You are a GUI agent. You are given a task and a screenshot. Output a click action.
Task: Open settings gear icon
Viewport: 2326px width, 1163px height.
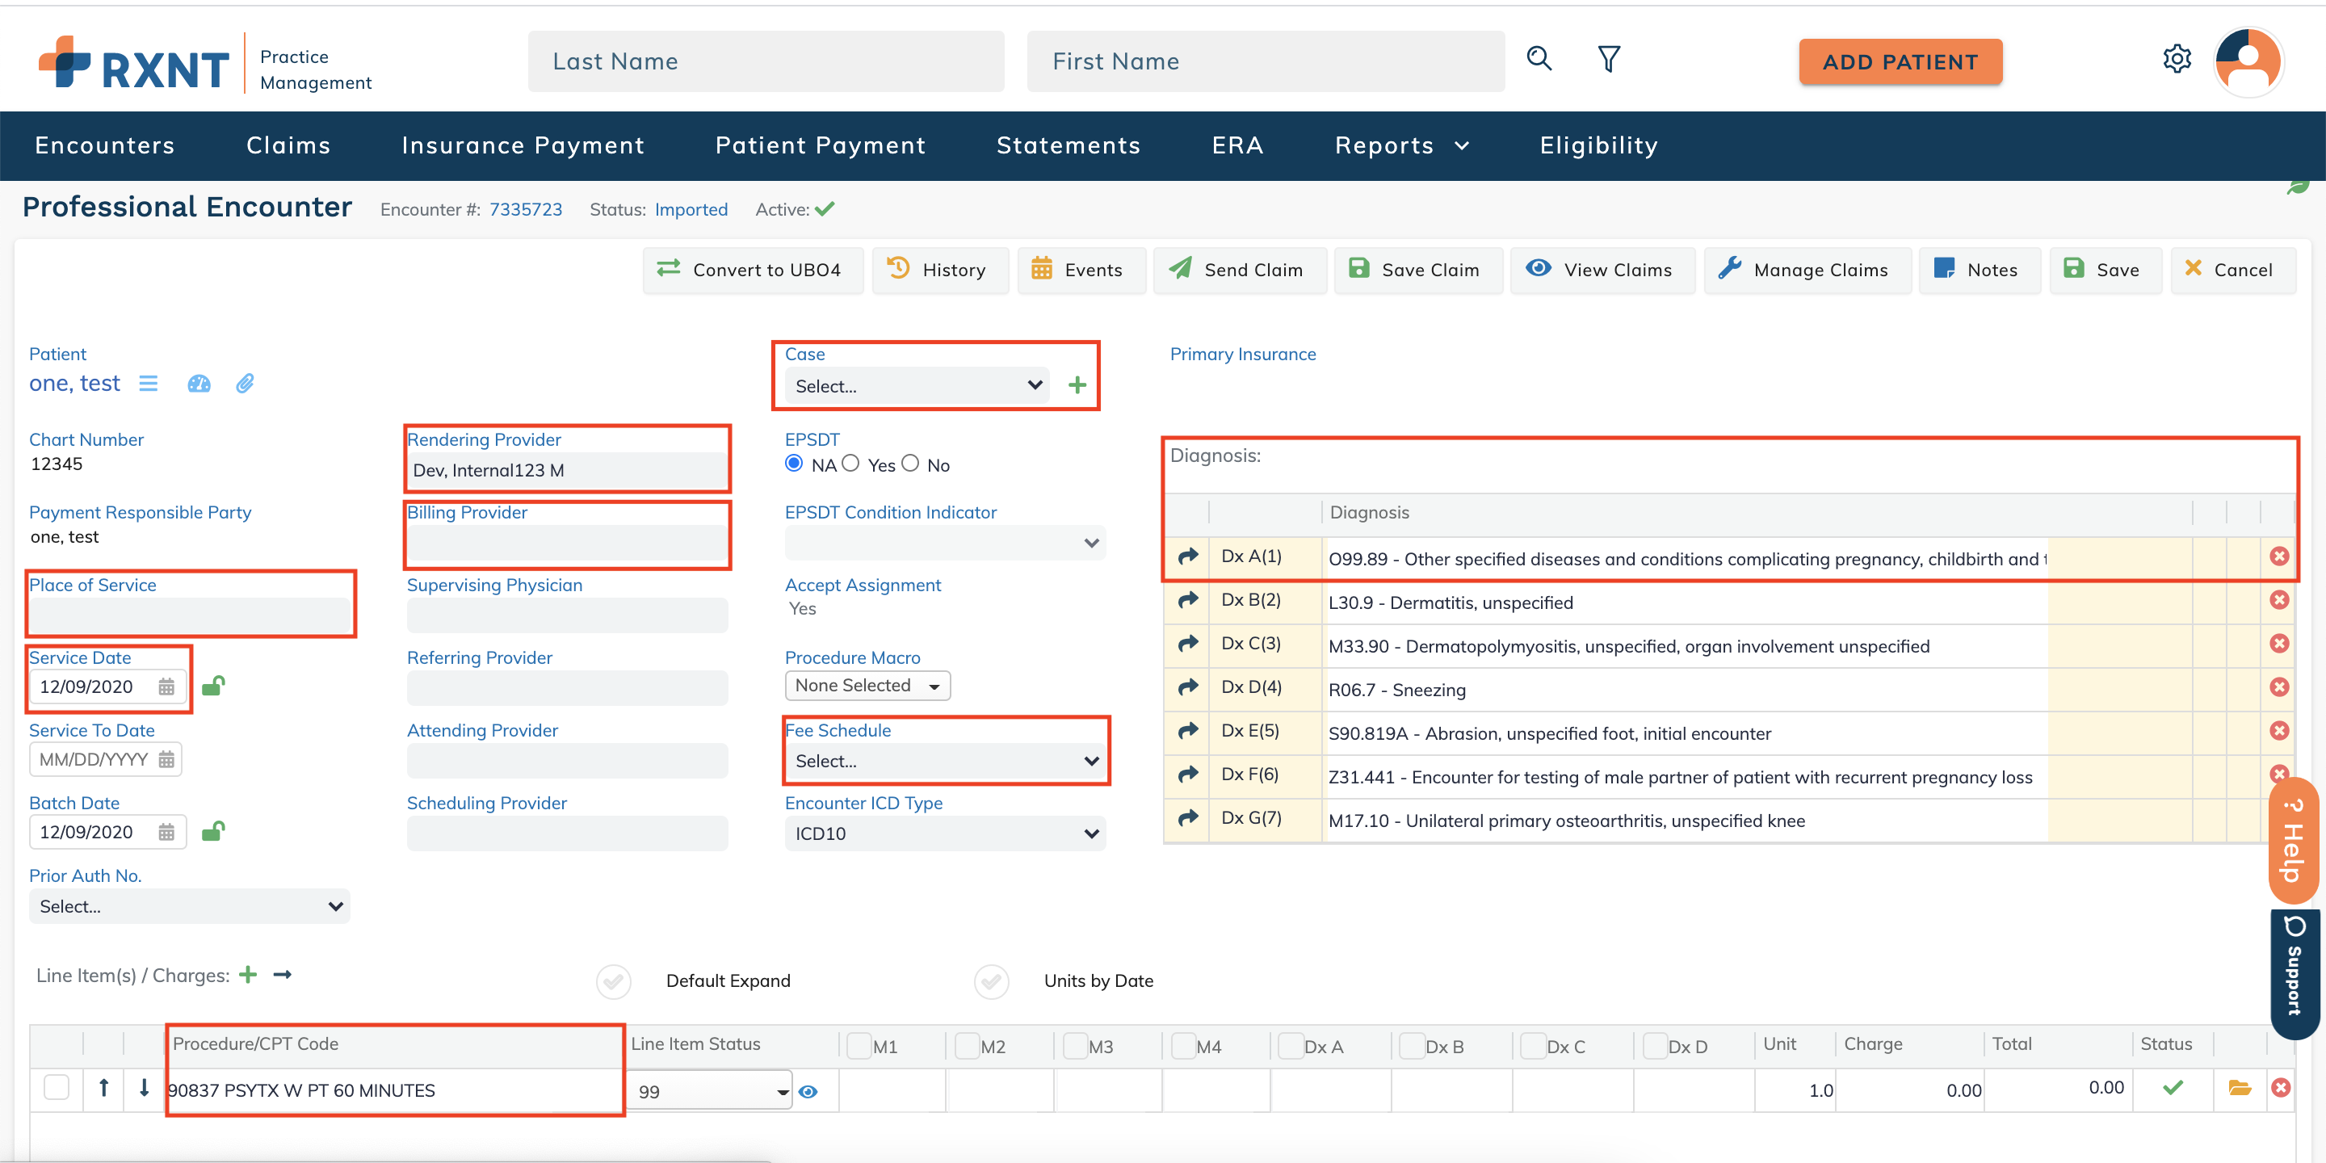click(x=2176, y=60)
